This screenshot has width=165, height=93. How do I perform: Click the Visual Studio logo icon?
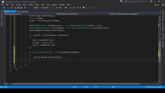(x=3, y=2)
